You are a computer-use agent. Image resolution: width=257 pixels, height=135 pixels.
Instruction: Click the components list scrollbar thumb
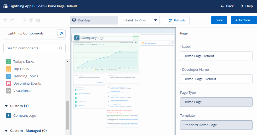point(67,115)
